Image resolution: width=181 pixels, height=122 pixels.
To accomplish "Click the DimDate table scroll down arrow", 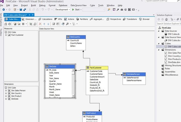I will point(73,95).
